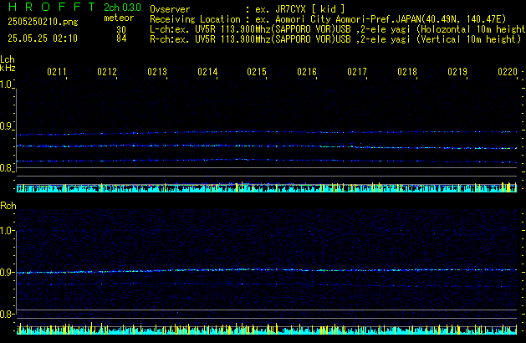Image resolution: width=526 pixels, height=343 pixels.
Task: Click the HROFFT title text
Action: click(x=52, y=7)
